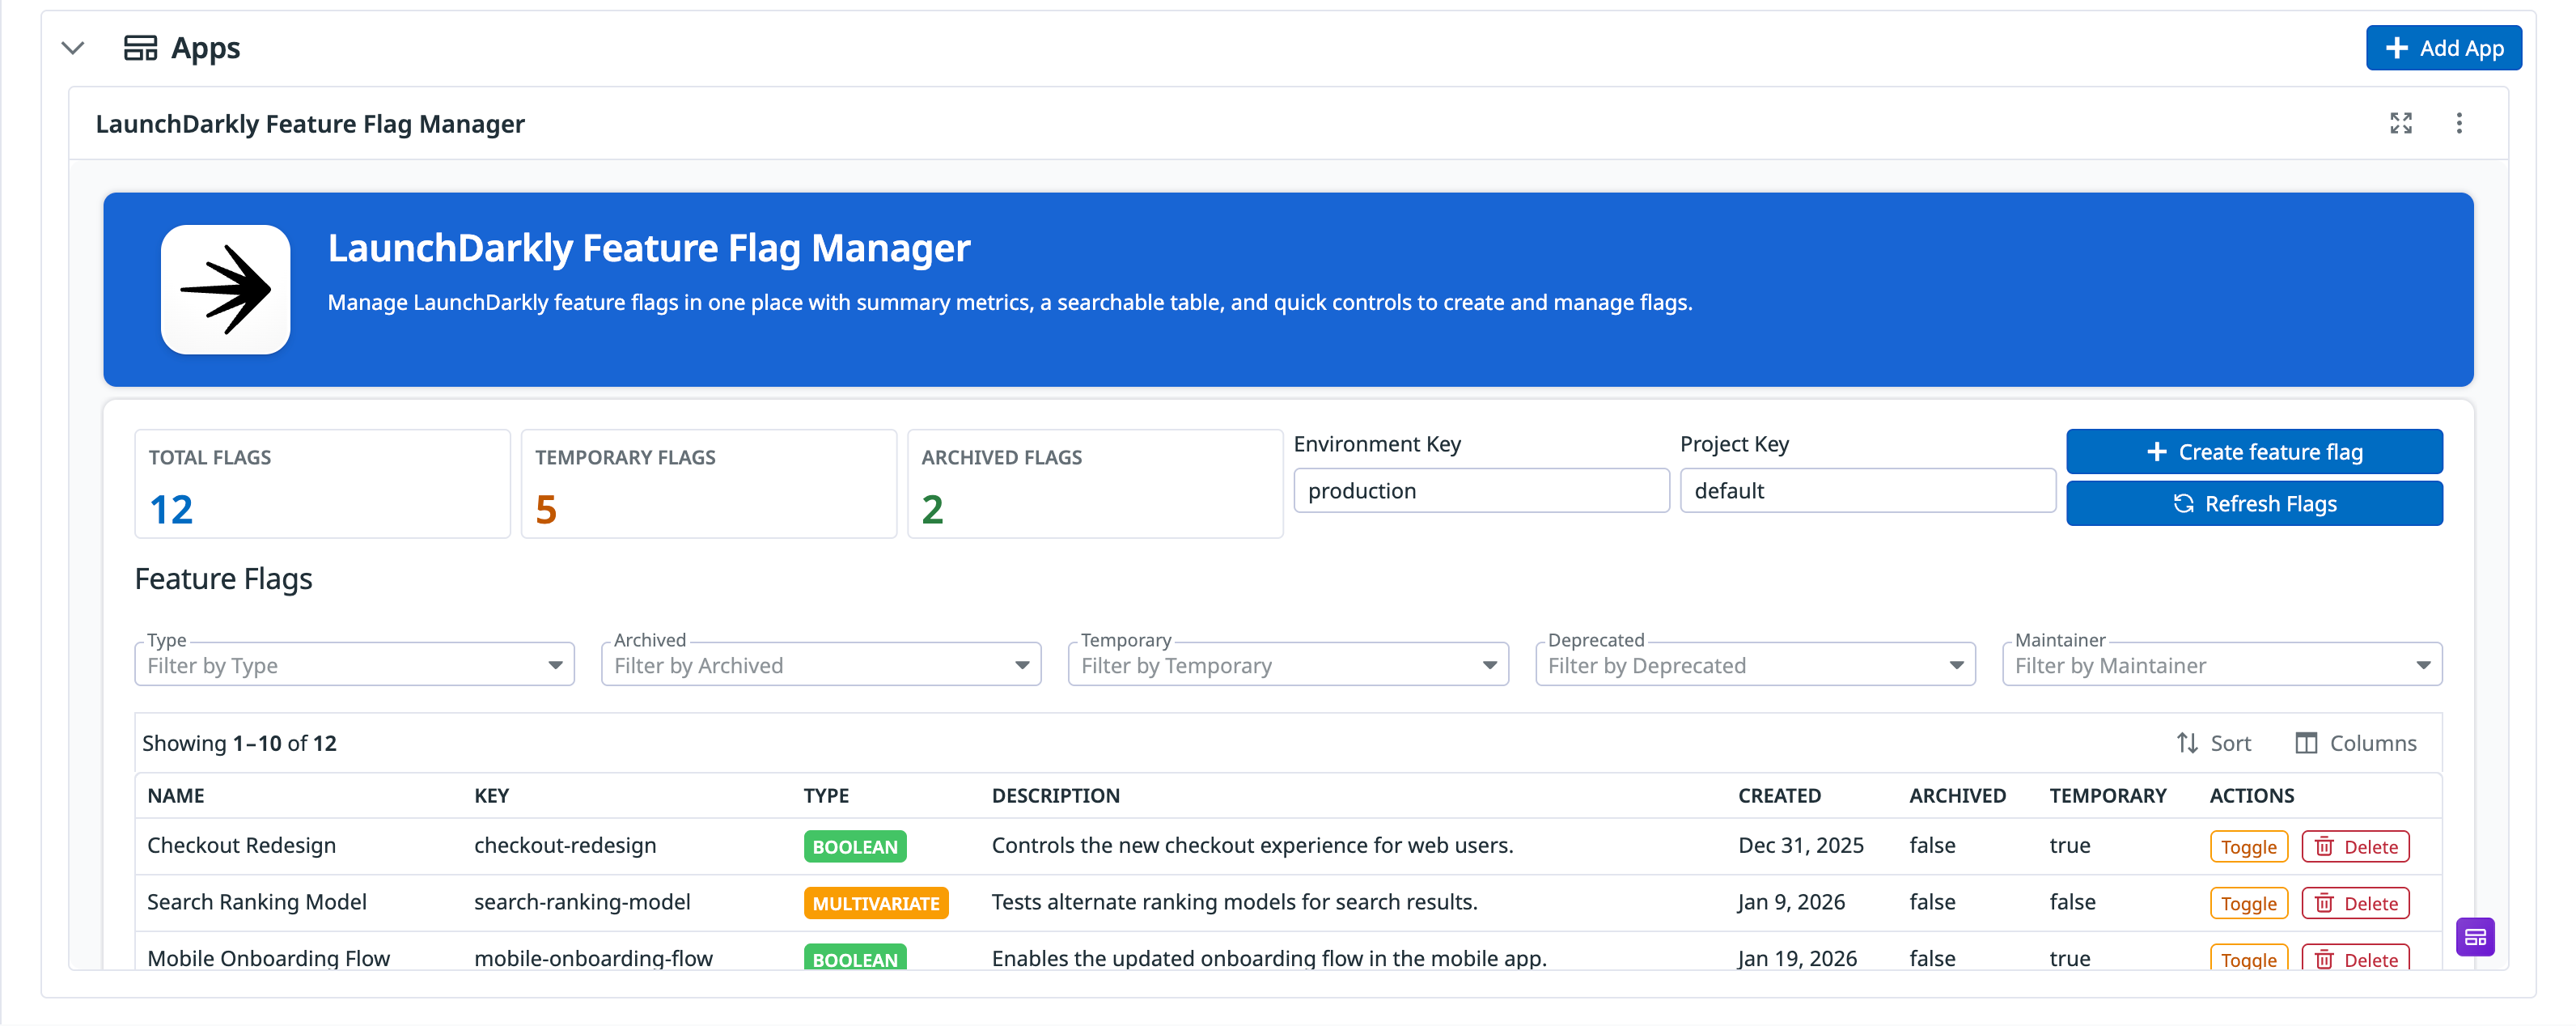Click the Search Ranking Model name cell
This screenshot has width=2576, height=1026.
(x=257, y=902)
